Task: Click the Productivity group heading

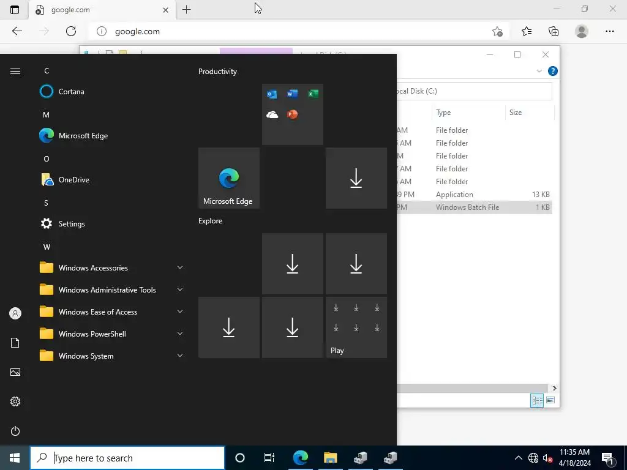Action: (217, 72)
